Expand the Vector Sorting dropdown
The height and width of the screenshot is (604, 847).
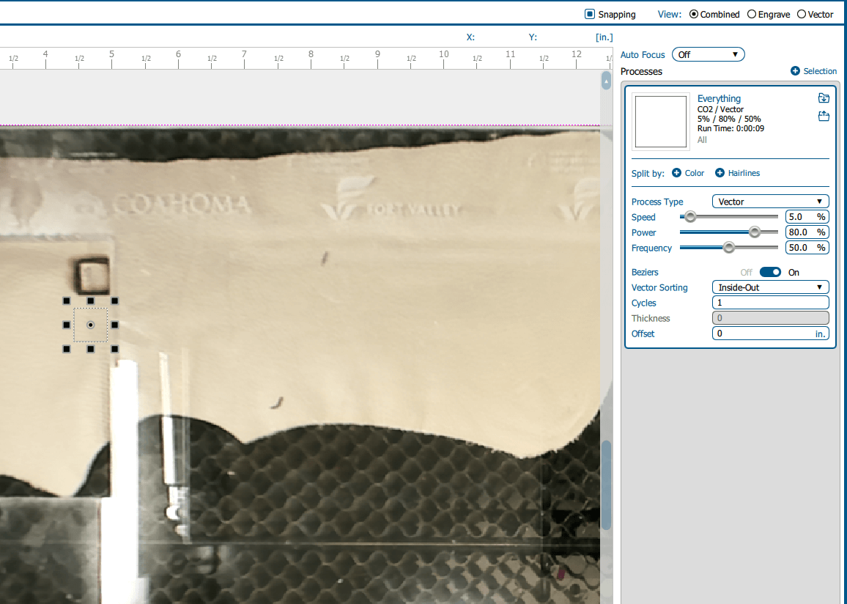770,287
